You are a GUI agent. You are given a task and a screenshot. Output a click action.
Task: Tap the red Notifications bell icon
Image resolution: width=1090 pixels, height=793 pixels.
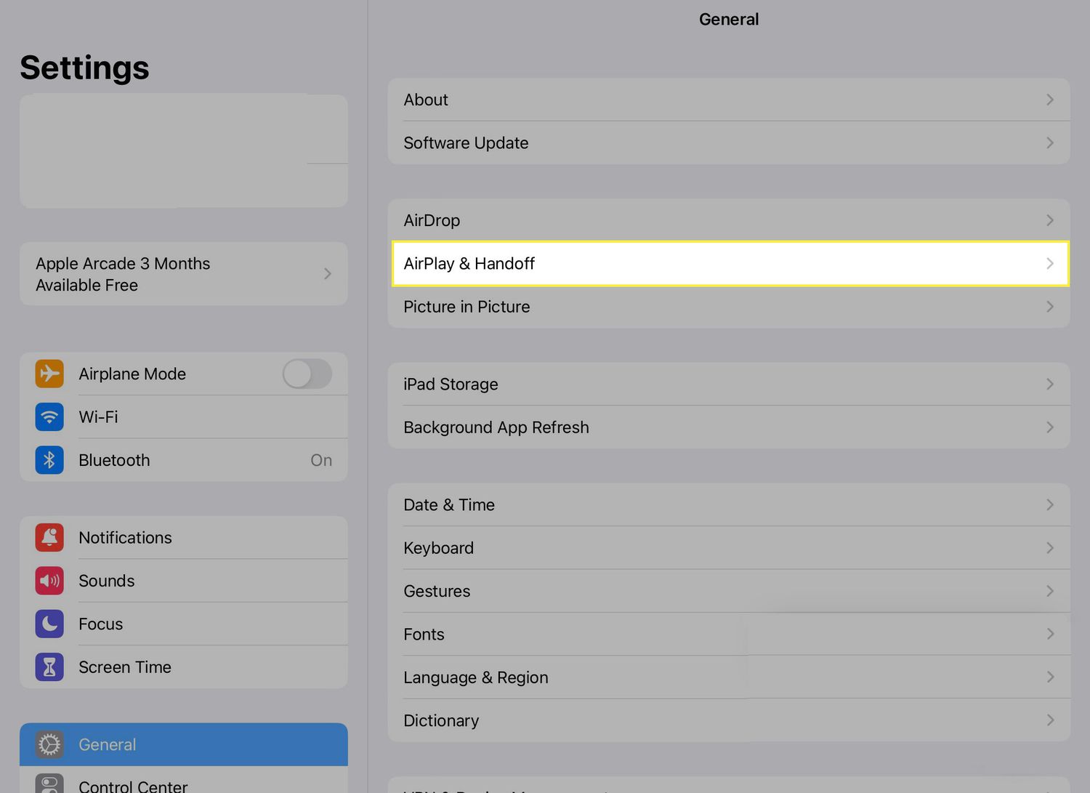click(x=49, y=538)
